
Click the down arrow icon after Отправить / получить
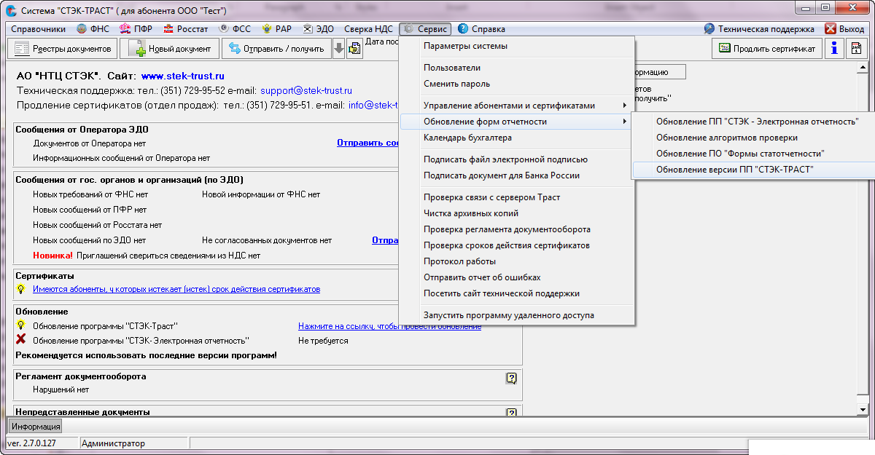[x=338, y=49]
